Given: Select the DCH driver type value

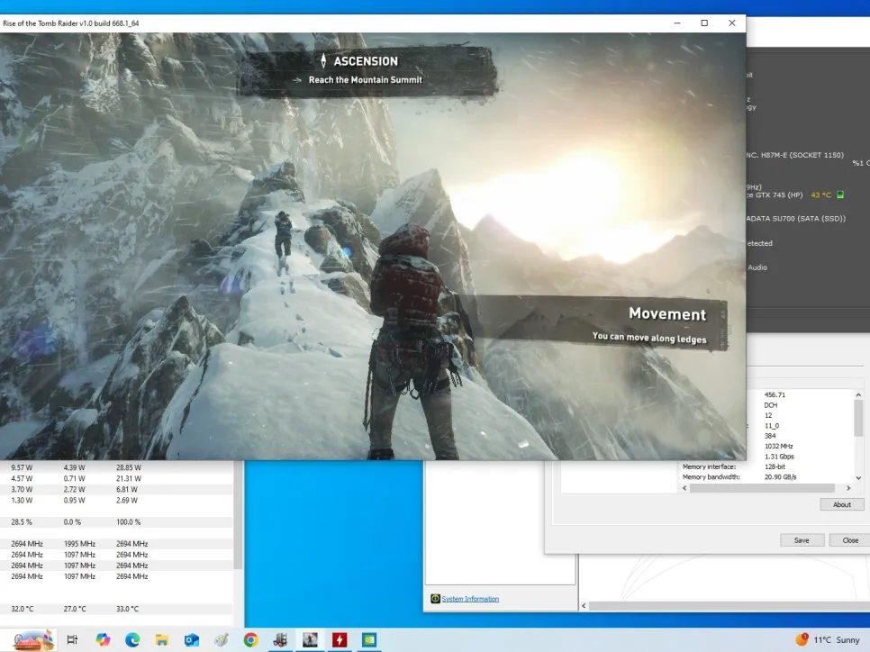Looking at the screenshot, I should [771, 405].
